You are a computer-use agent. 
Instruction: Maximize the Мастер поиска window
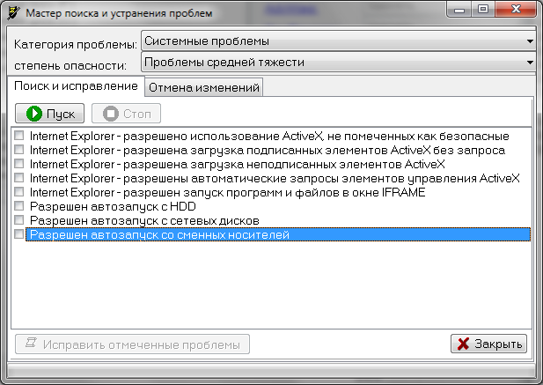(x=483, y=10)
